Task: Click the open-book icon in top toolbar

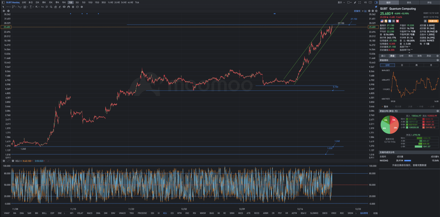Action: [x=370, y=2]
